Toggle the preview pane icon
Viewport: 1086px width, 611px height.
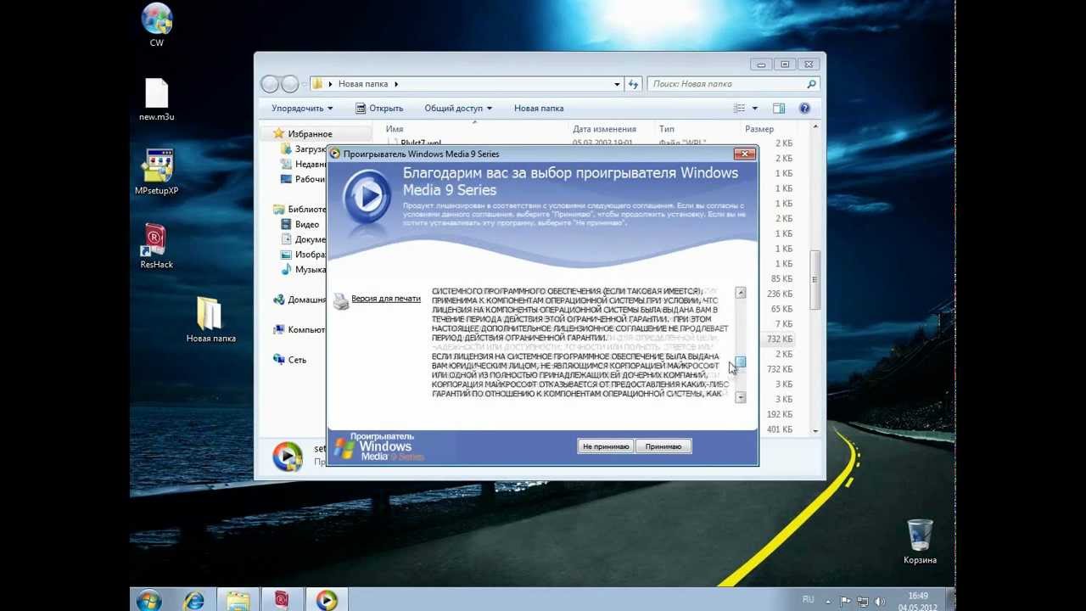[x=779, y=109]
